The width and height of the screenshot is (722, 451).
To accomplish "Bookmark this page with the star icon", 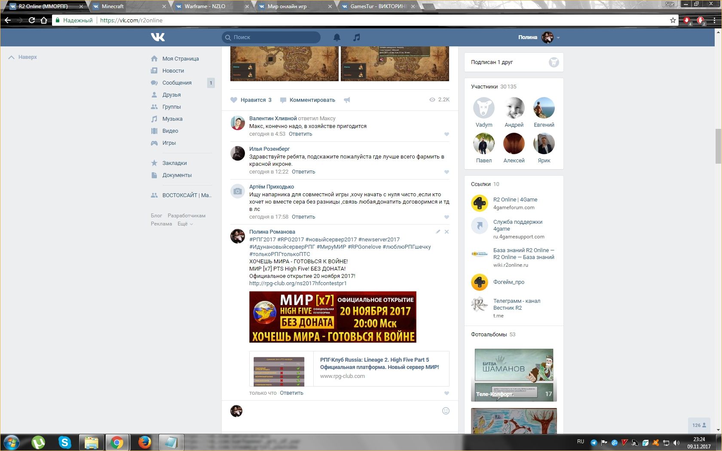I will coord(673,20).
